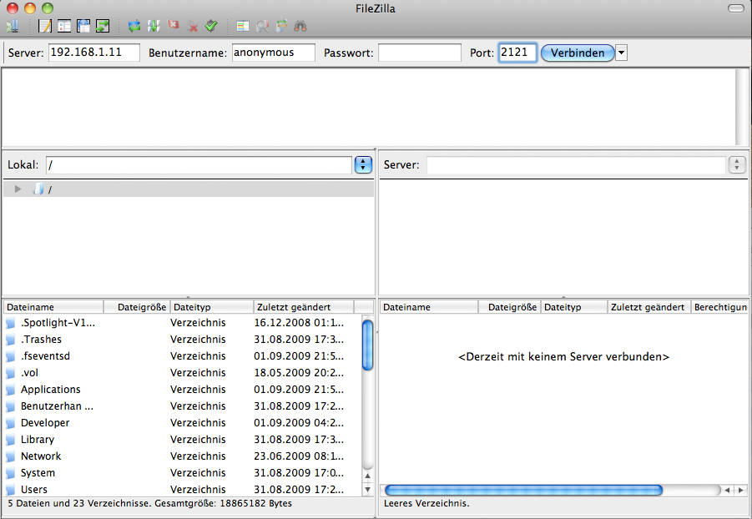Sort local list by Dateiname column

pyautogui.click(x=53, y=307)
